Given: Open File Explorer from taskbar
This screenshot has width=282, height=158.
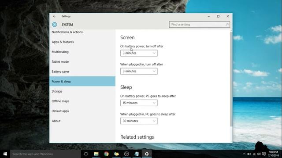Looking at the screenshot, I should [x=96, y=154].
